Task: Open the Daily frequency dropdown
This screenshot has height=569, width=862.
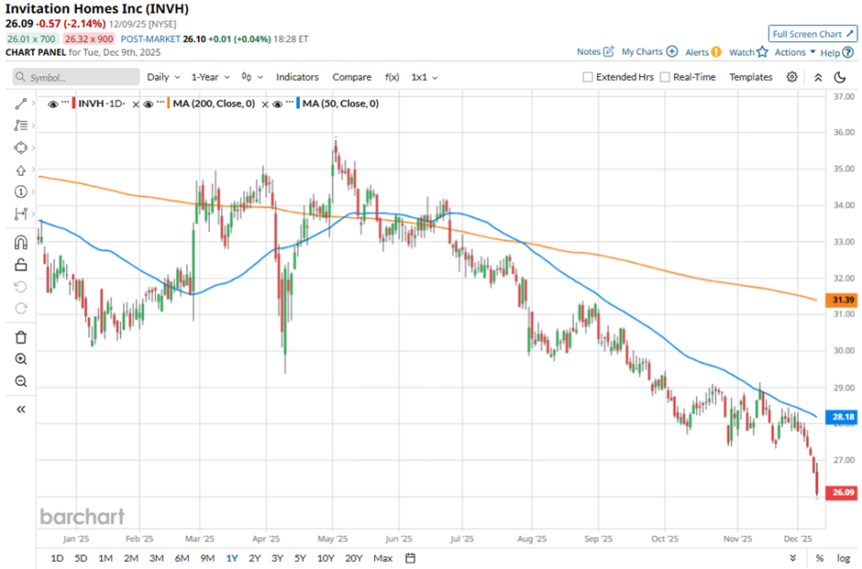Action: pyautogui.click(x=163, y=77)
